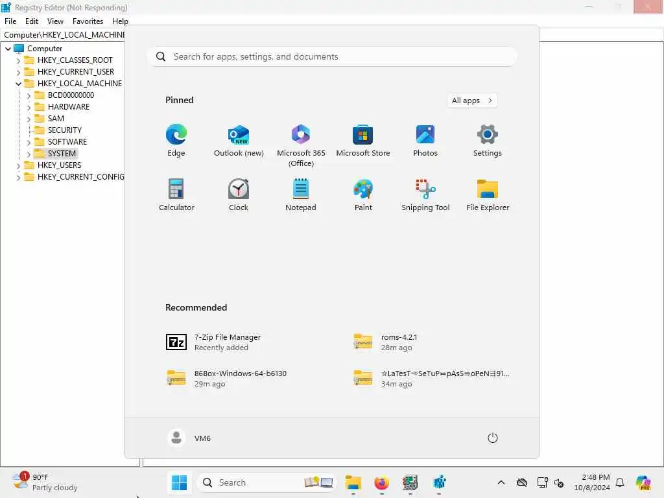Open Settings gear in pinned apps

pos(488,141)
